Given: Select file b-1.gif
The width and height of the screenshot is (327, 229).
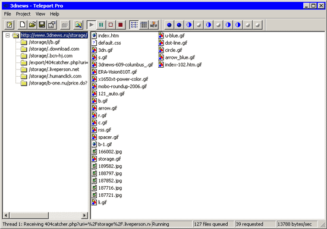Looking at the screenshot, I should [105, 145].
